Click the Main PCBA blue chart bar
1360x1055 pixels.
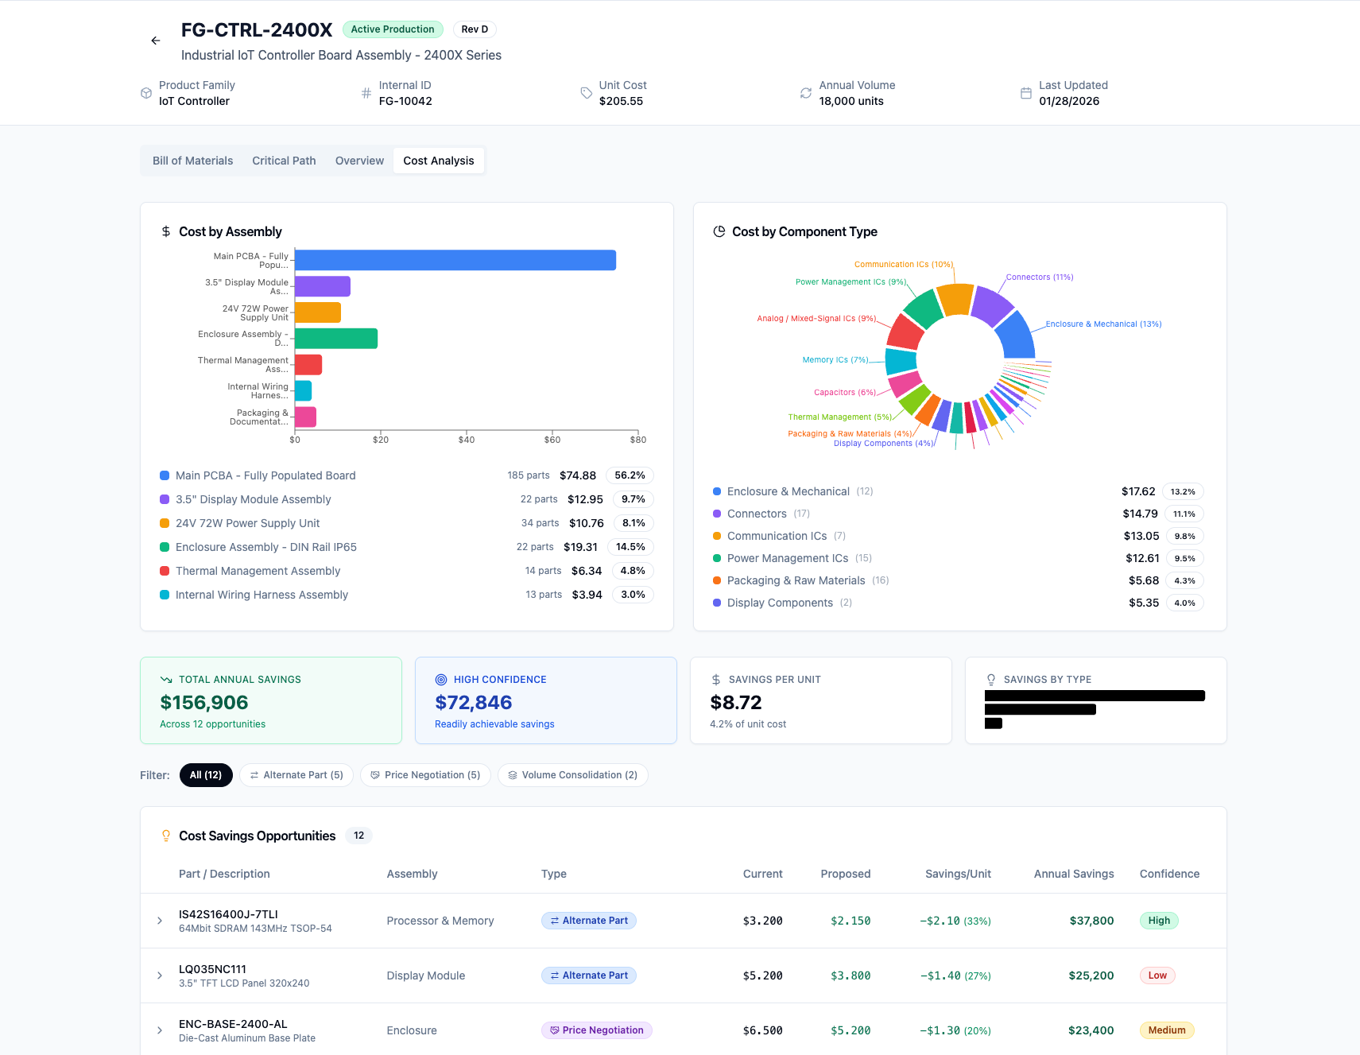coord(455,260)
